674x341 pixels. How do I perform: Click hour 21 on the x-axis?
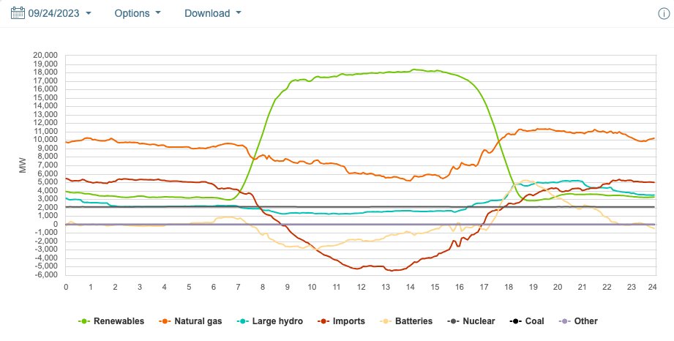pos(583,287)
